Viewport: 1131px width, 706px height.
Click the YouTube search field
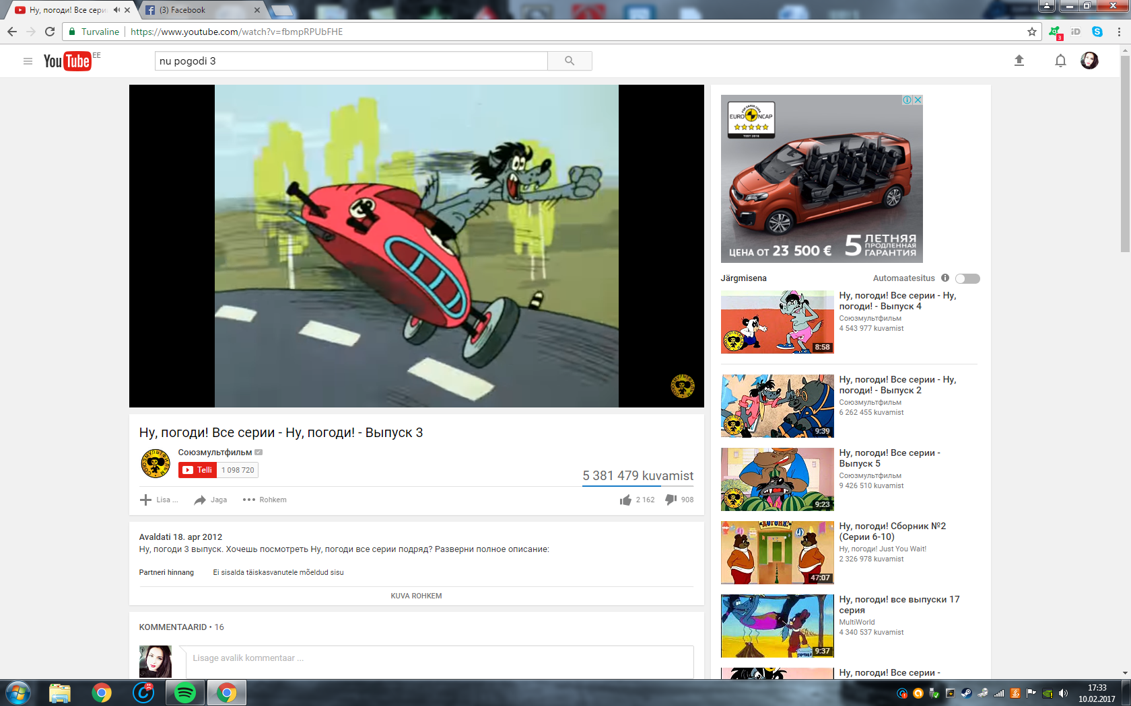tap(351, 61)
